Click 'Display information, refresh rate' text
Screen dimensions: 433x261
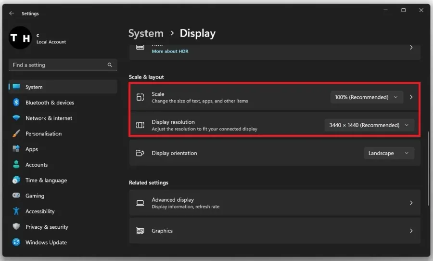coord(186,207)
